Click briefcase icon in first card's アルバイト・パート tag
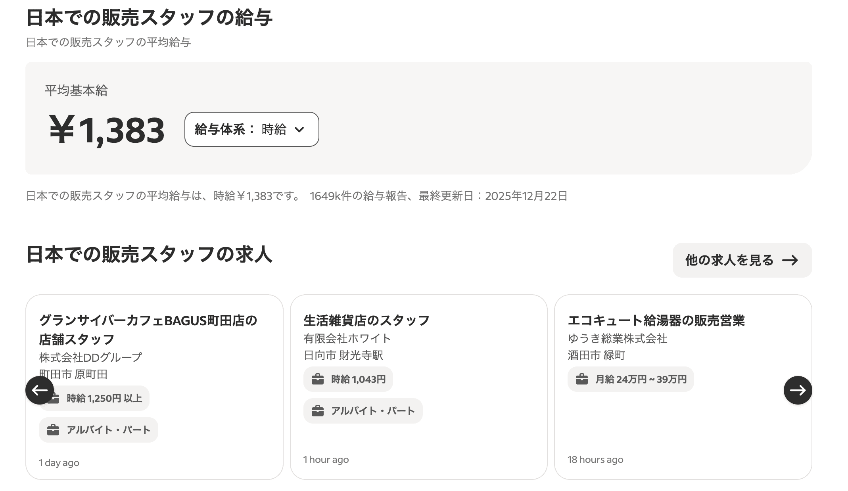Image resolution: width=848 pixels, height=491 pixels. pyautogui.click(x=53, y=430)
